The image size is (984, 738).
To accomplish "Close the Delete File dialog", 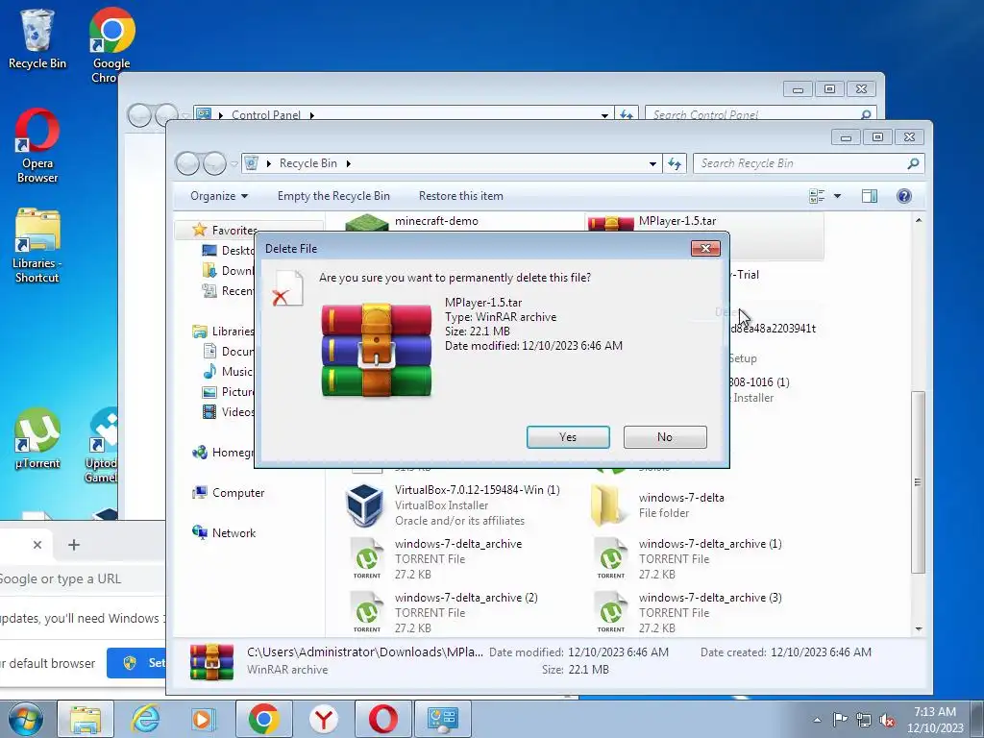I will 705,249.
